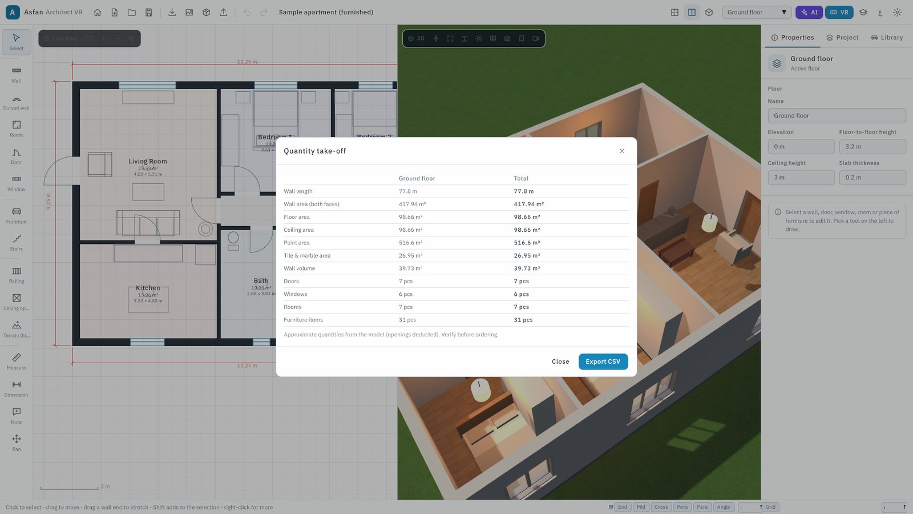Click the "Wall volume" row label
The width and height of the screenshot is (913, 514).
click(300, 268)
